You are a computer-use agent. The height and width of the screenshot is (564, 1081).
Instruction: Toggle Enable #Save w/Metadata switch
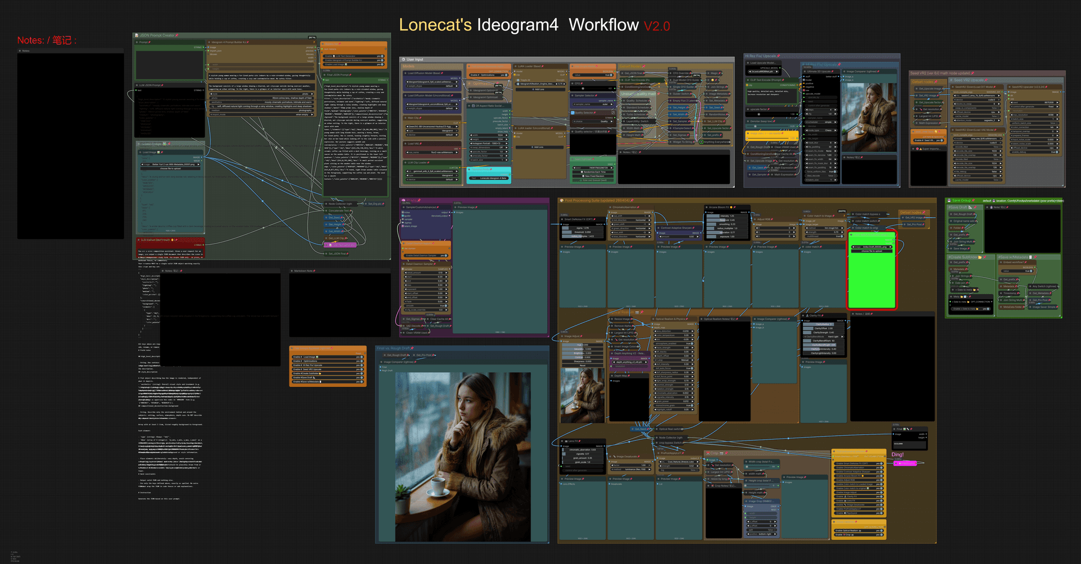point(328,382)
